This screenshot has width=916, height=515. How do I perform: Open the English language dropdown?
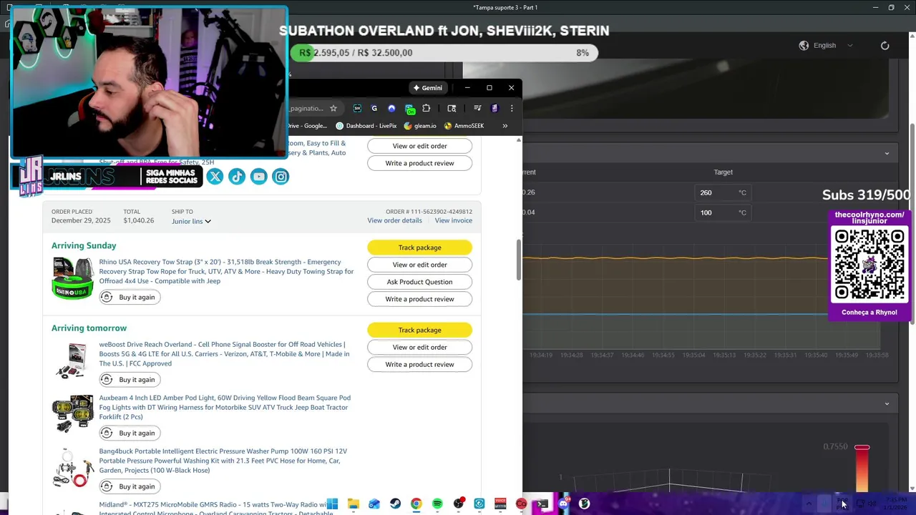(x=827, y=46)
